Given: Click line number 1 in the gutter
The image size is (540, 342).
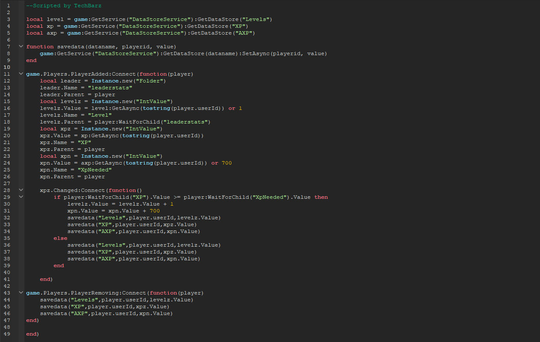Looking at the screenshot, I should (x=8, y=6).
